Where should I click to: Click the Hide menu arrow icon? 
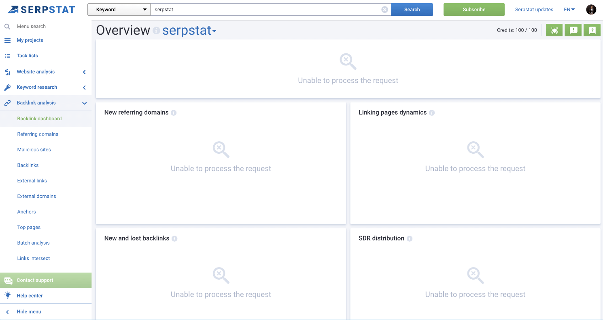point(7,312)
